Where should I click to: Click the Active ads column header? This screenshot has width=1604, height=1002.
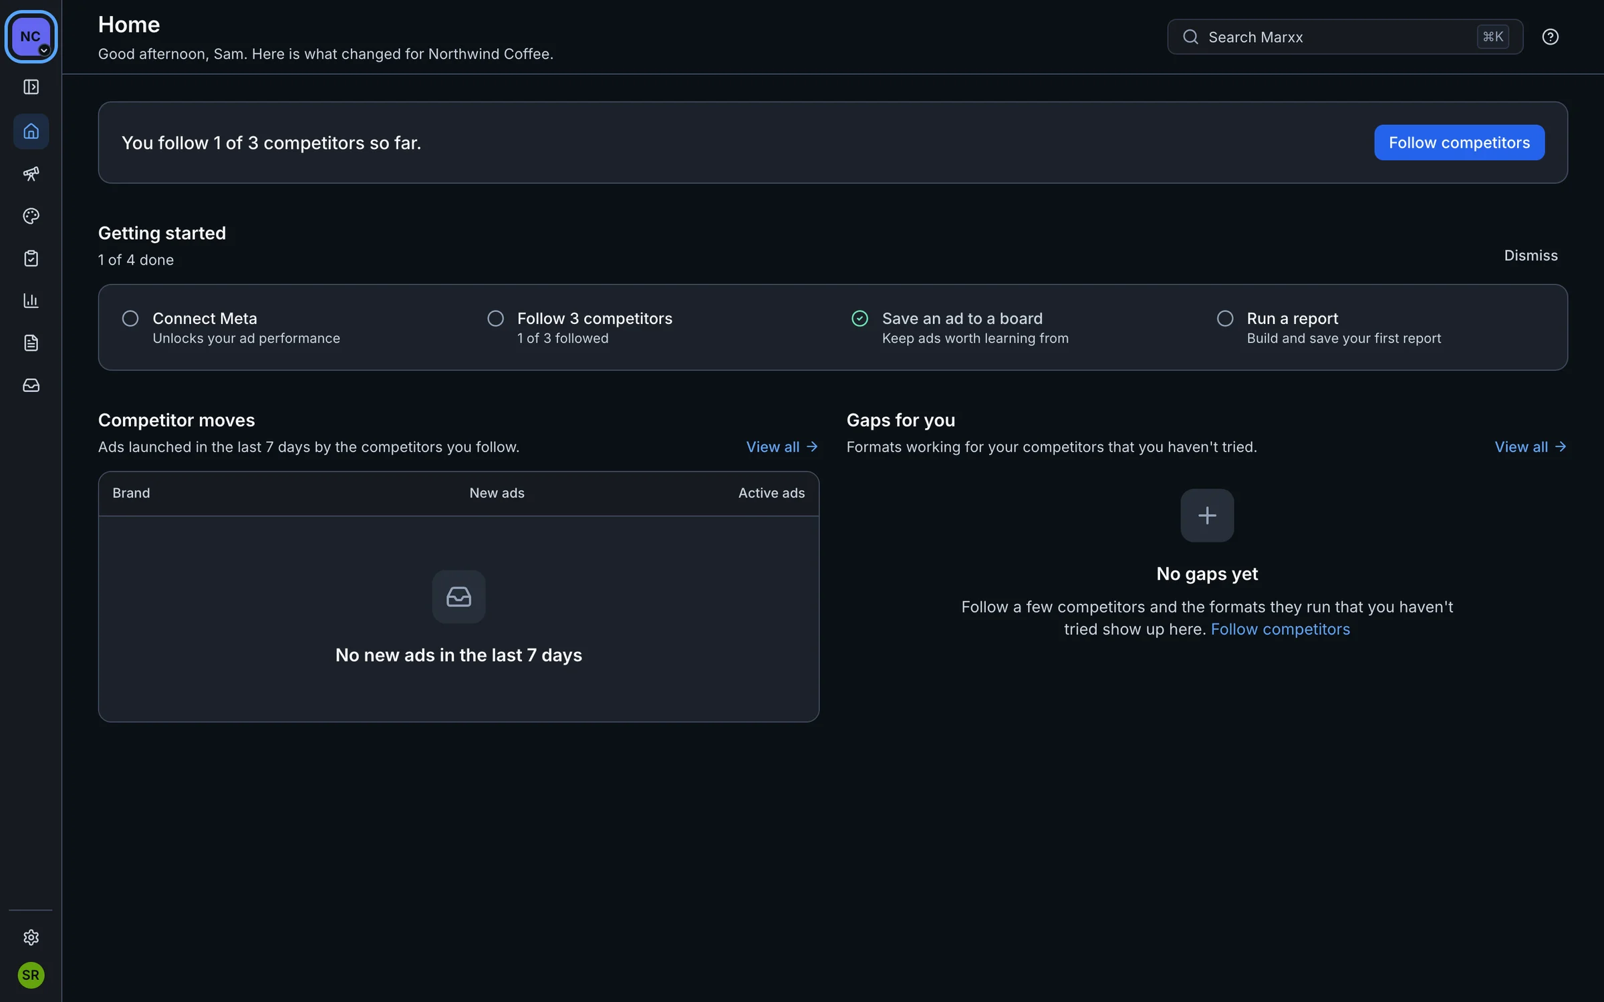pyautogui.click(x=771, y=493)
